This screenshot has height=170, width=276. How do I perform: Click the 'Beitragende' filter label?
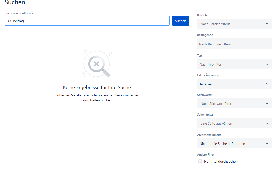pos(205,35)
